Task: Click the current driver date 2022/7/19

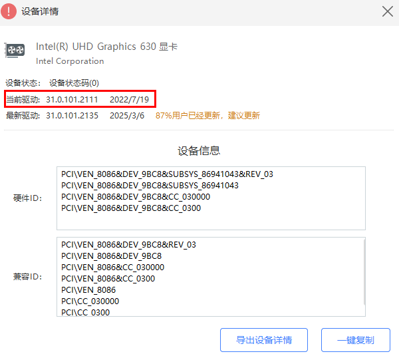Action: tap(129, 100)
